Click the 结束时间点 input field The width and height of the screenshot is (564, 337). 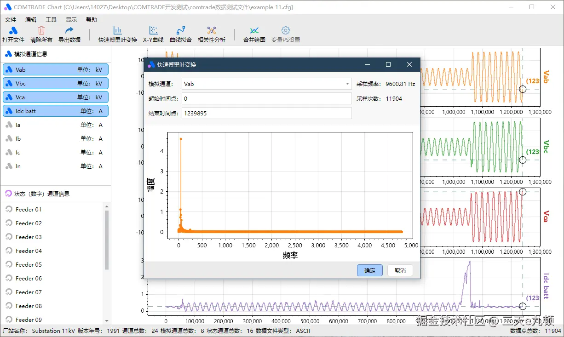click(x=267, y=113)
